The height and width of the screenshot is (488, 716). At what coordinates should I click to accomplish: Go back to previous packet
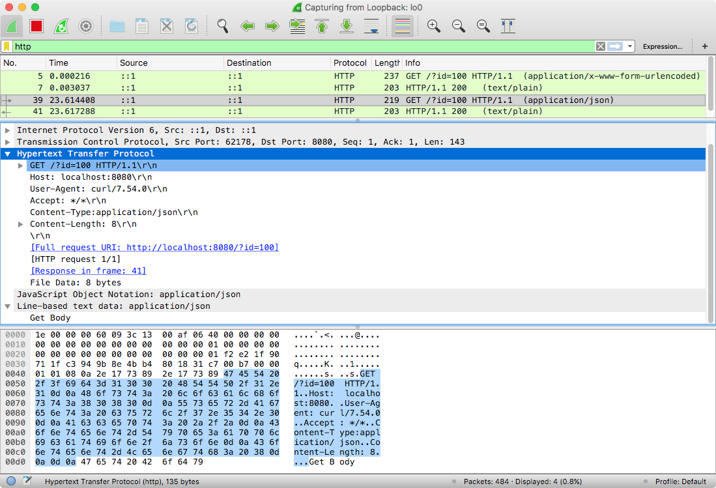[248, 26]
